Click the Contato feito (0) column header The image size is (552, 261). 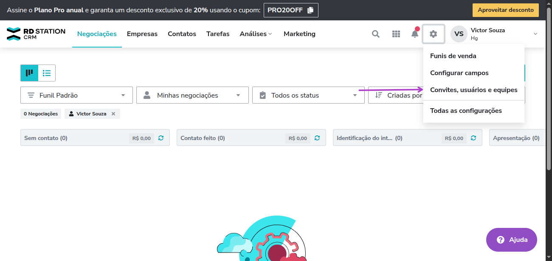(203, 138)
